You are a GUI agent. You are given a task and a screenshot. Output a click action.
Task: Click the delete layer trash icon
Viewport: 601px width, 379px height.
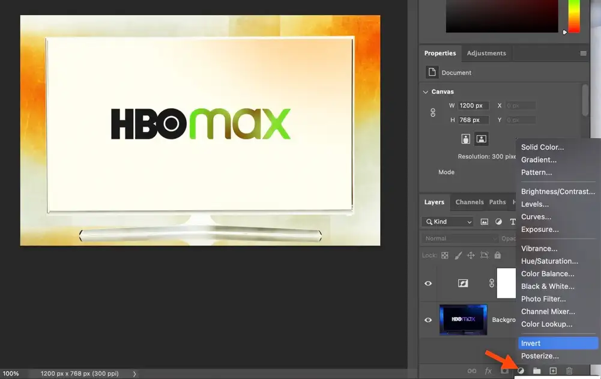click(569, 371)
